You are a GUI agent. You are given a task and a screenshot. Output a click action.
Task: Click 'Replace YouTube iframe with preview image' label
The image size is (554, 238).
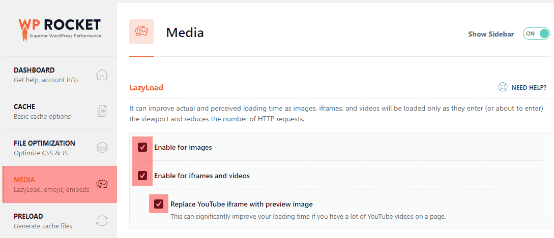pos(242,204)
